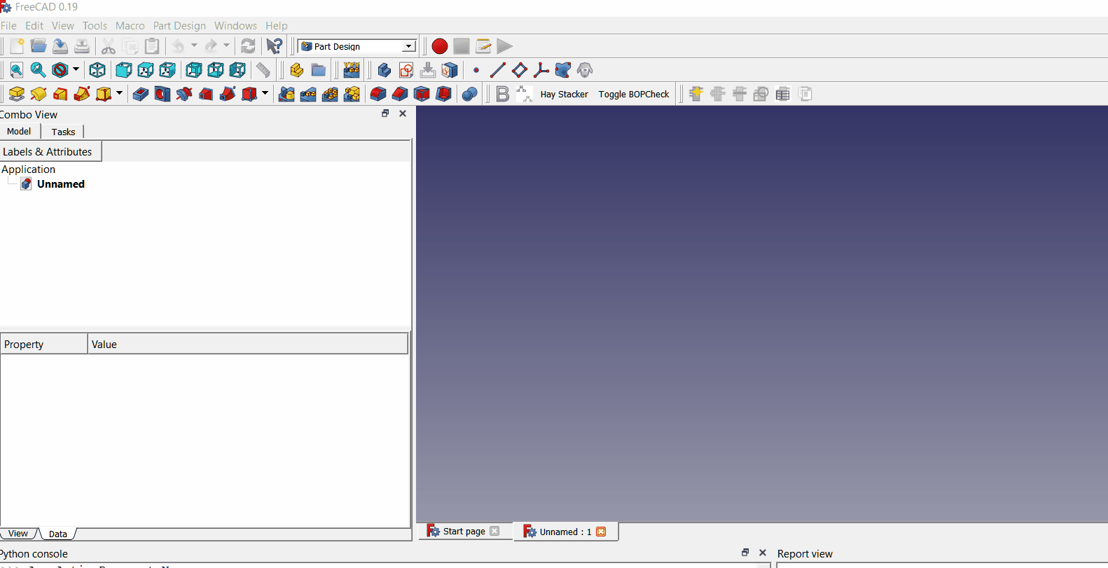Open the Macros dialog notepad icon
The image size is (1108, 568).
(483, 46)
